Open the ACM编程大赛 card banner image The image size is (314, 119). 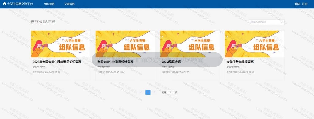(190, 44)
